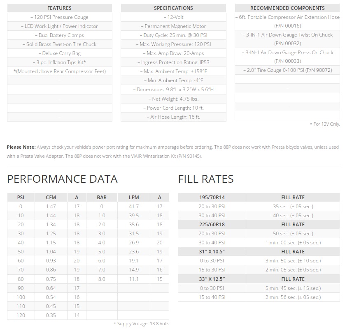
Task: Click the 2.0" Tire Gauge 0-100 PSI component
Action: pyautogui.click(x=287, y=70)
